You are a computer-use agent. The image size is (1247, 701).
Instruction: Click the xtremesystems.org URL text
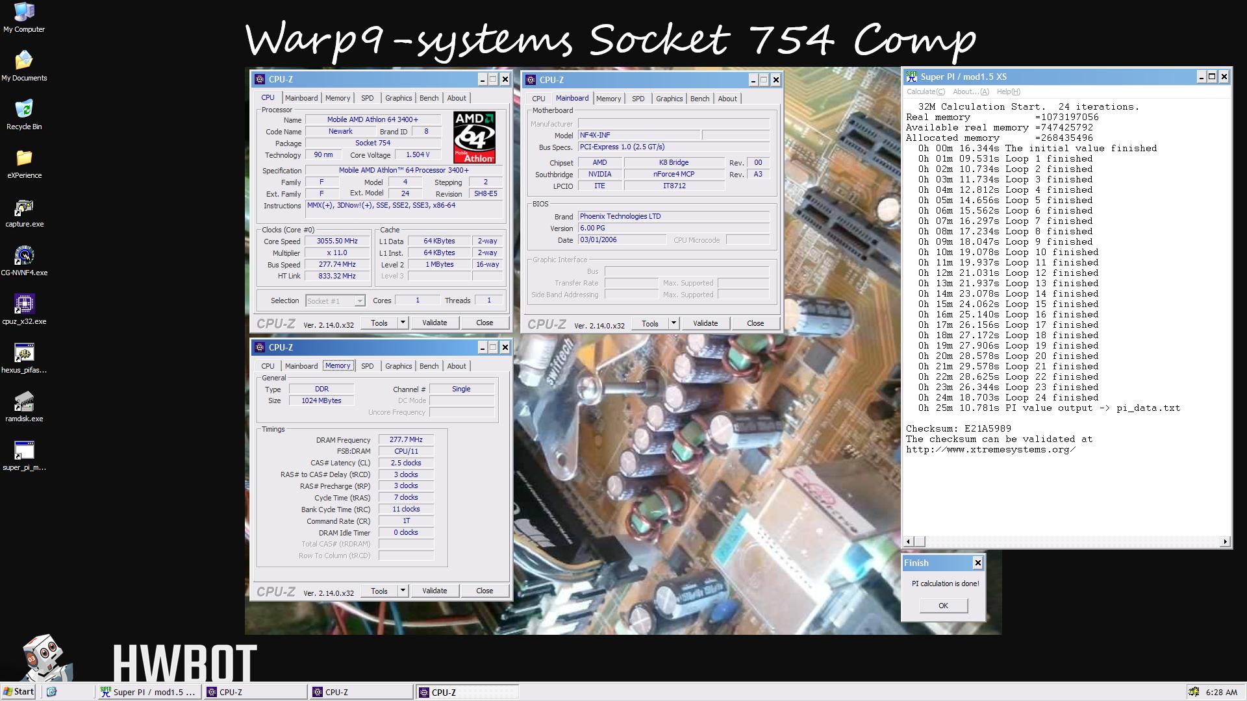click(990, 449)
